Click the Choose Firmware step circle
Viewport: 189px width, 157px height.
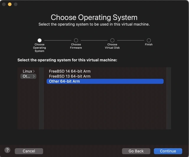(76, 40)
